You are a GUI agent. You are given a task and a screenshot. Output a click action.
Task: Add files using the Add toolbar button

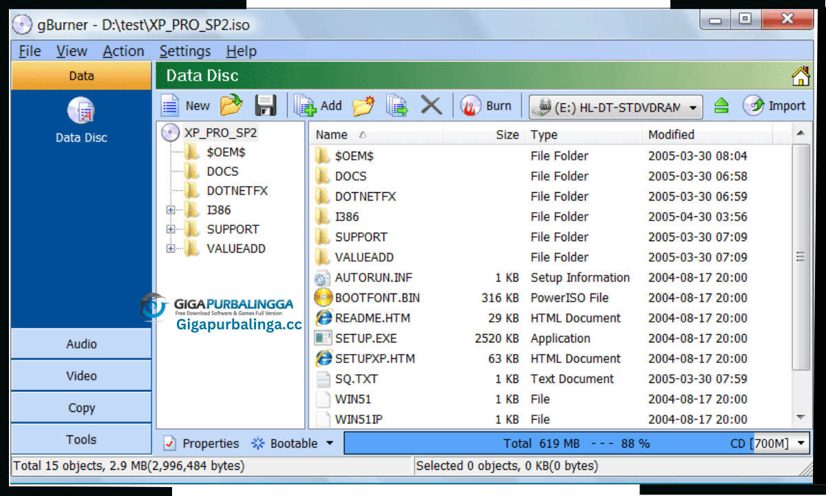[x=318, y=105]
